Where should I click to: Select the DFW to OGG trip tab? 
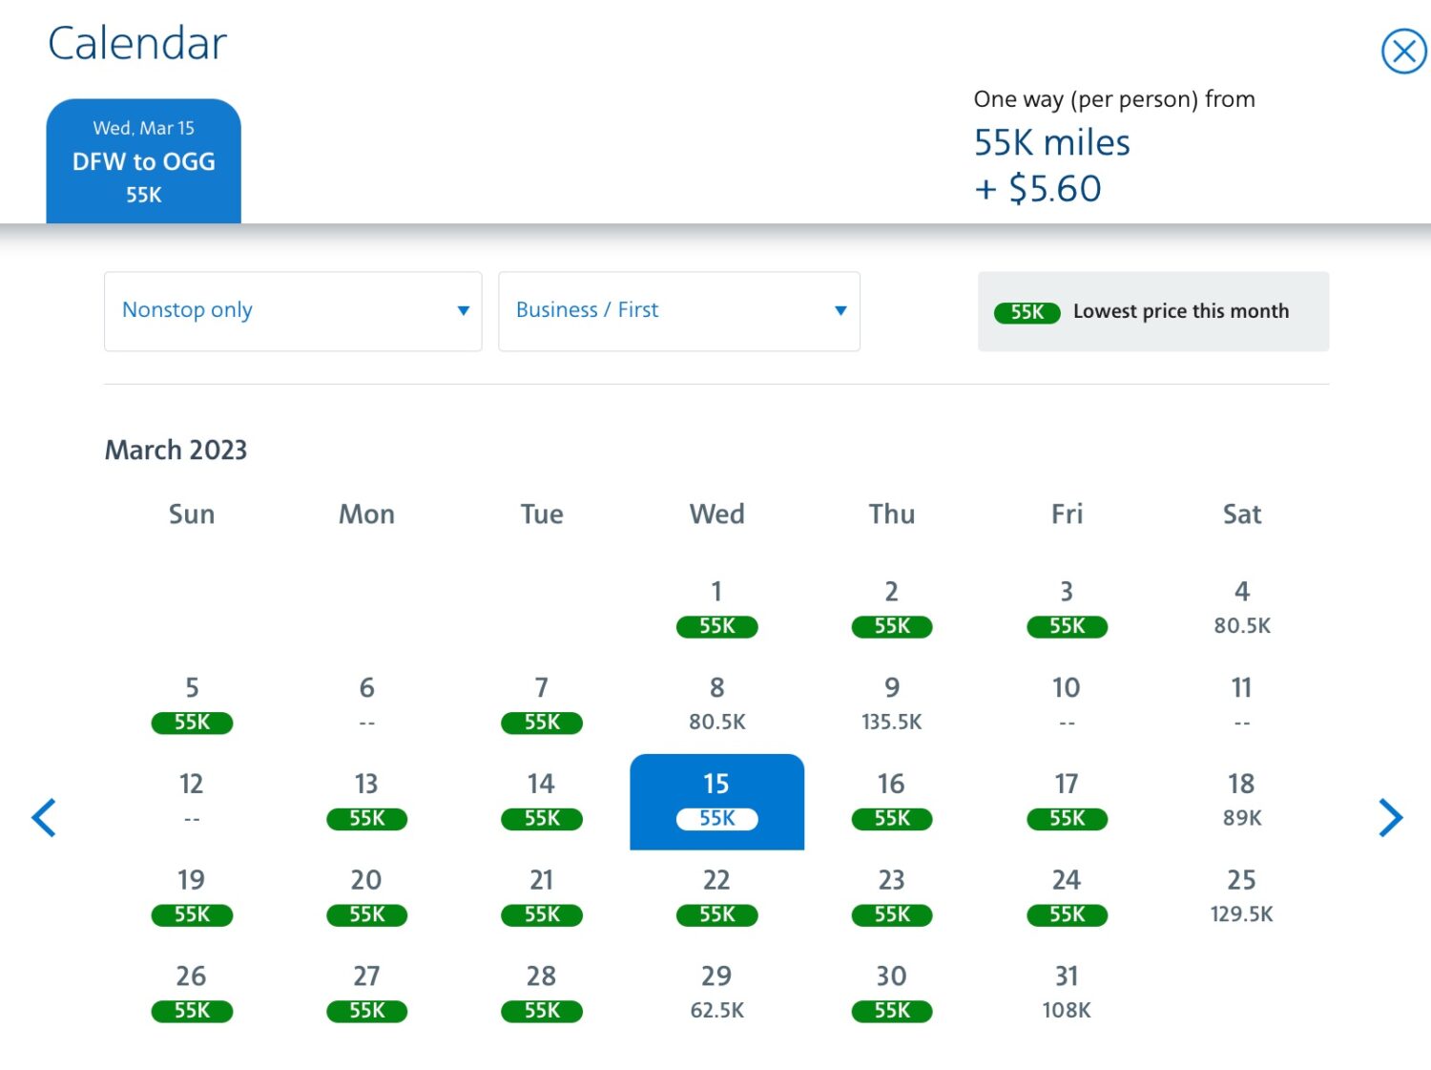(143, 160)
